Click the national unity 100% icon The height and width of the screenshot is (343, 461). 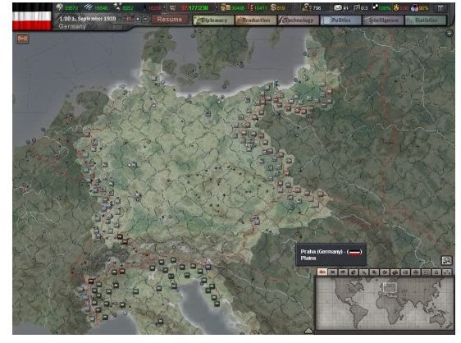375,7
